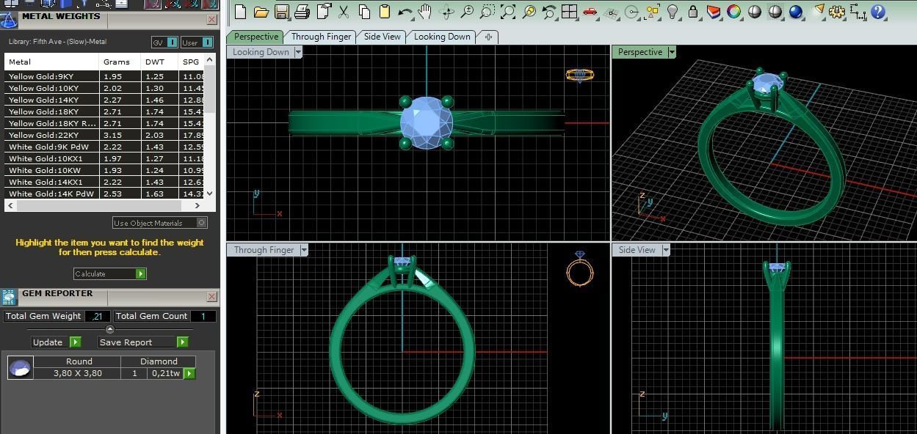Open the color wheel icon
This screenshot has width=917, height=434.
(733, 12)
